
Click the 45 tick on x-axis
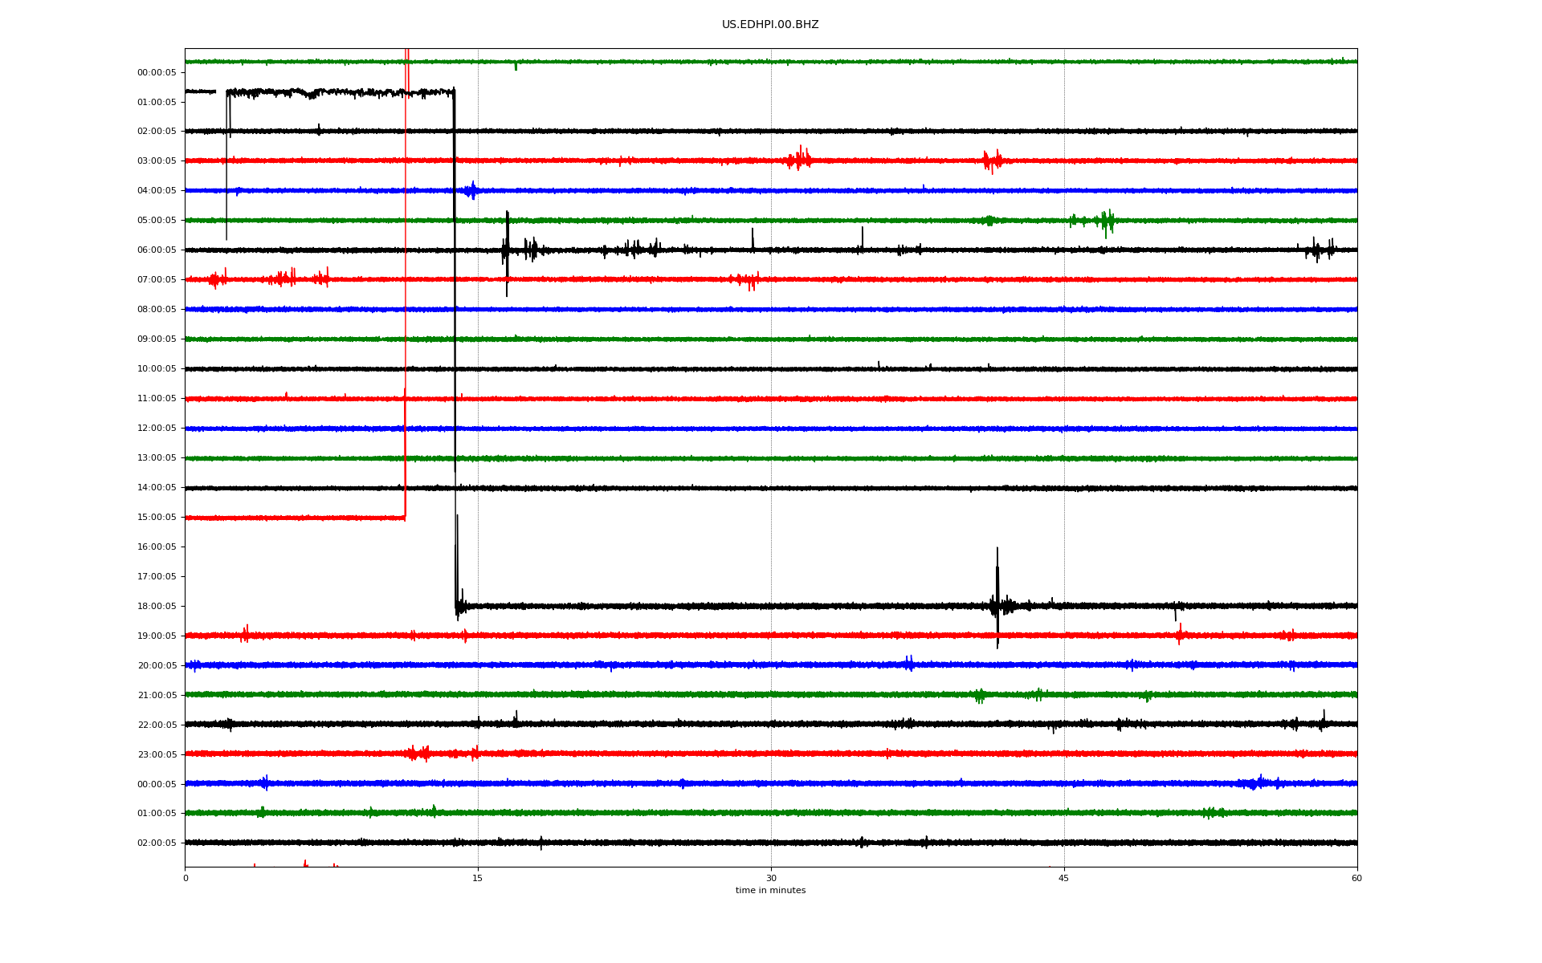[1064, 879]
